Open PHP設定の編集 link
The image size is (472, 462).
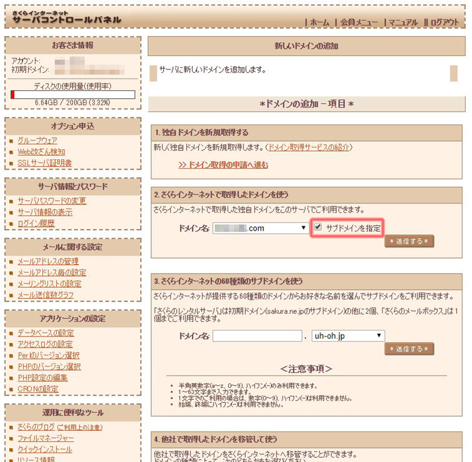pyautogui.click(x=42, y=377)
